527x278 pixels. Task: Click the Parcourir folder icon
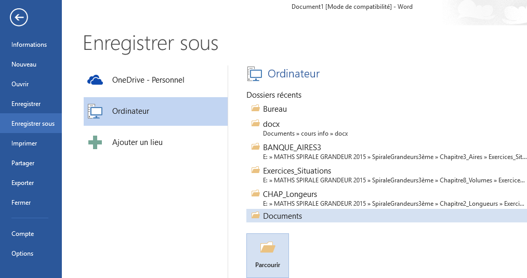pyautogui.click(x=268, y=248)
